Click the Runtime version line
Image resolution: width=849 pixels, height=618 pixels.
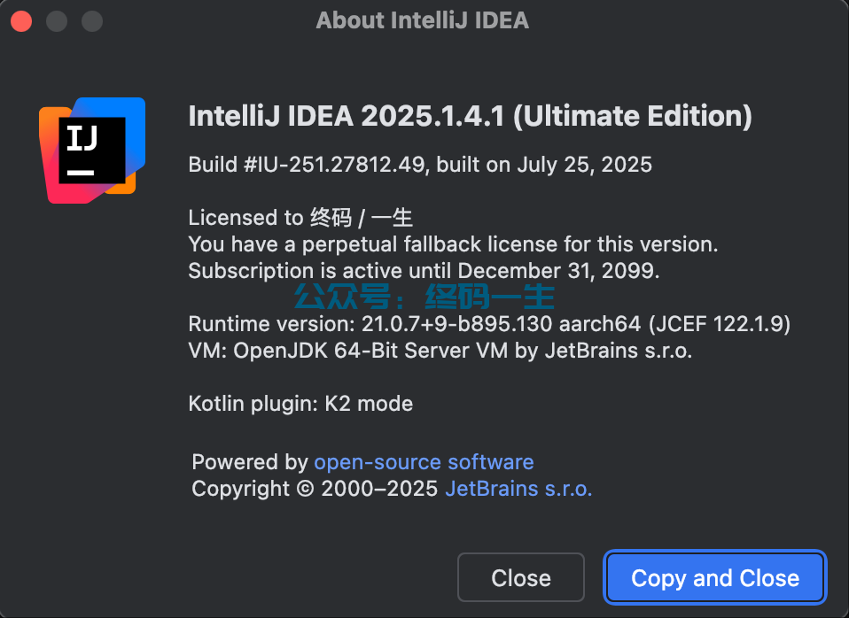489,324
